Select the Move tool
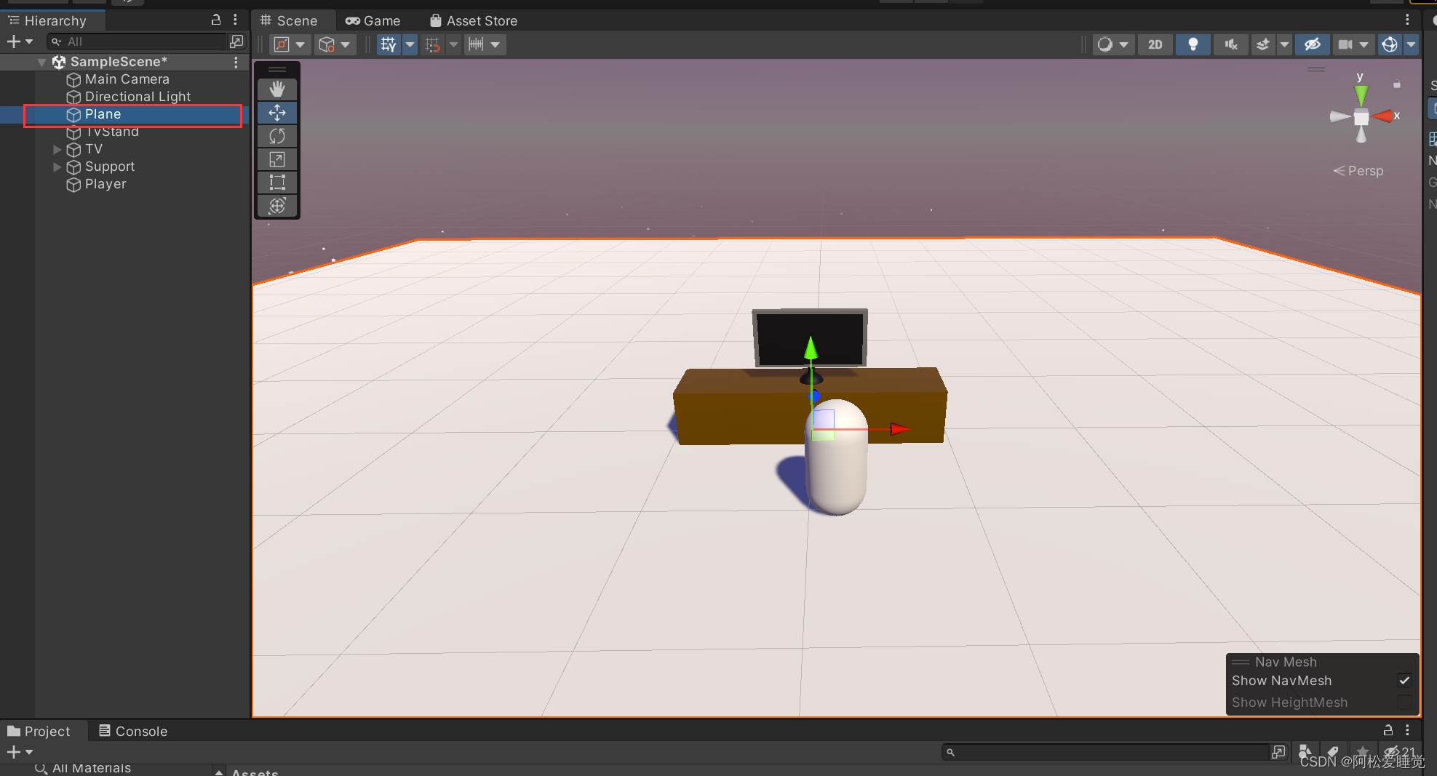 point(277,113)
